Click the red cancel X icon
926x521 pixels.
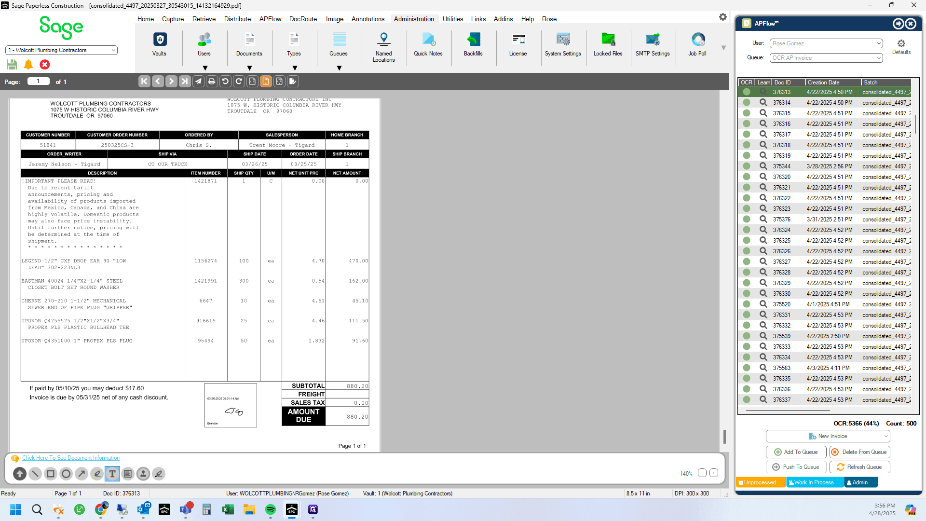(x=45, y=65)
